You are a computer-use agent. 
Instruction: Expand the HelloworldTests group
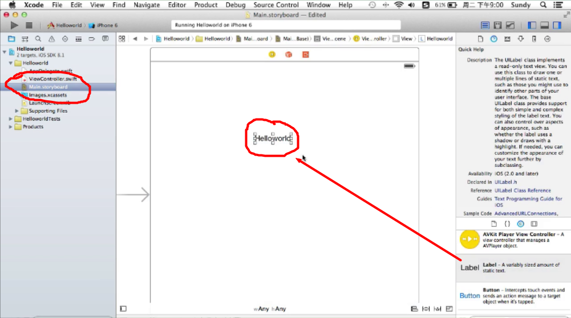pyautogui.click(x=11, y=119)
